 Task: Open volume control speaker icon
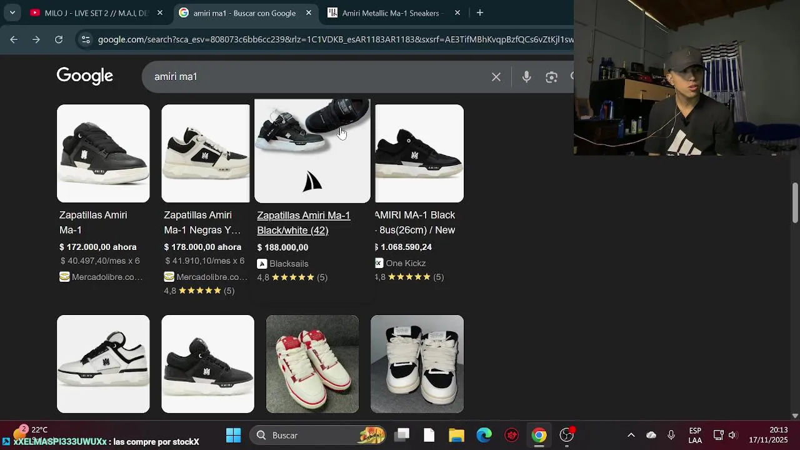(x=732, y=435)
